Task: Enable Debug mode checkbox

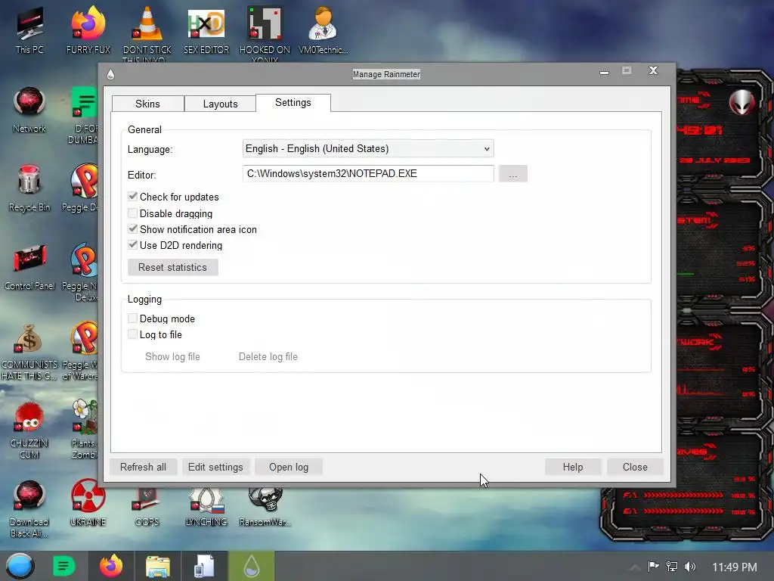Action: pyautogui.click(x=132, y=318)
